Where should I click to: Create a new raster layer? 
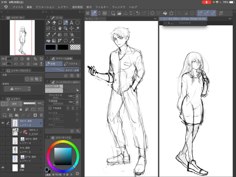[4, 115]
